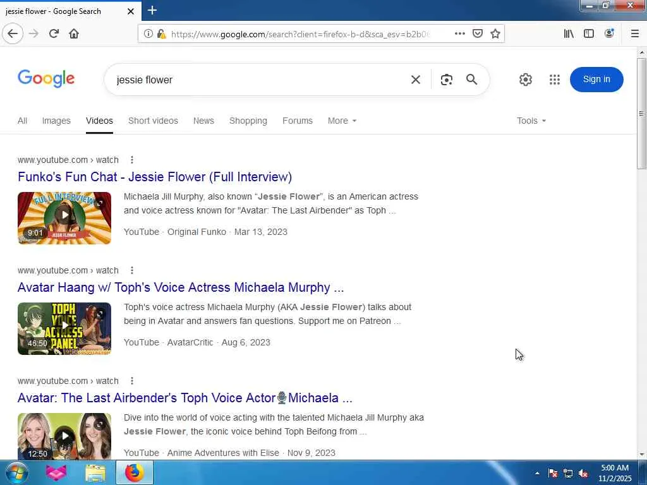Image resolution: width=647 pixels, height=485 pixels.
Task: Expand the Tools dropdown
Action: [531, 121]
